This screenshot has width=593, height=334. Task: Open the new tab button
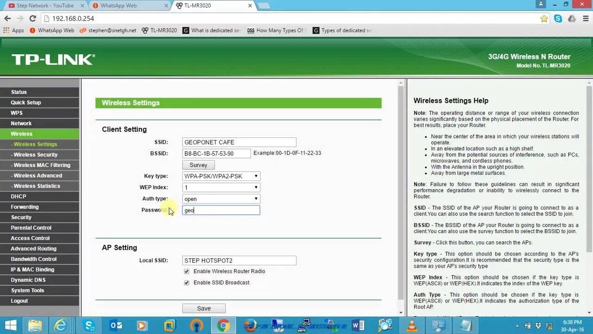pyautogui.click(x=264, y=6)
